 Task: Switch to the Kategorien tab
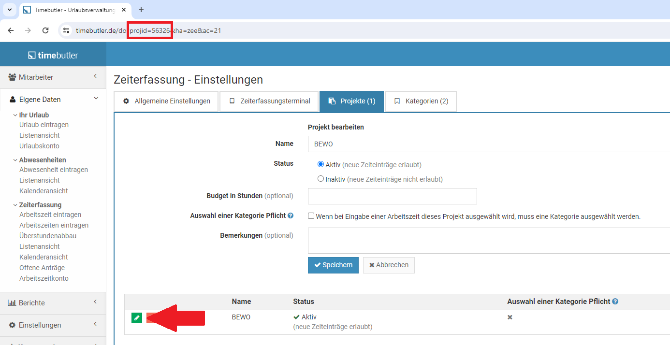pyautogui.click(x=420, y=101)
